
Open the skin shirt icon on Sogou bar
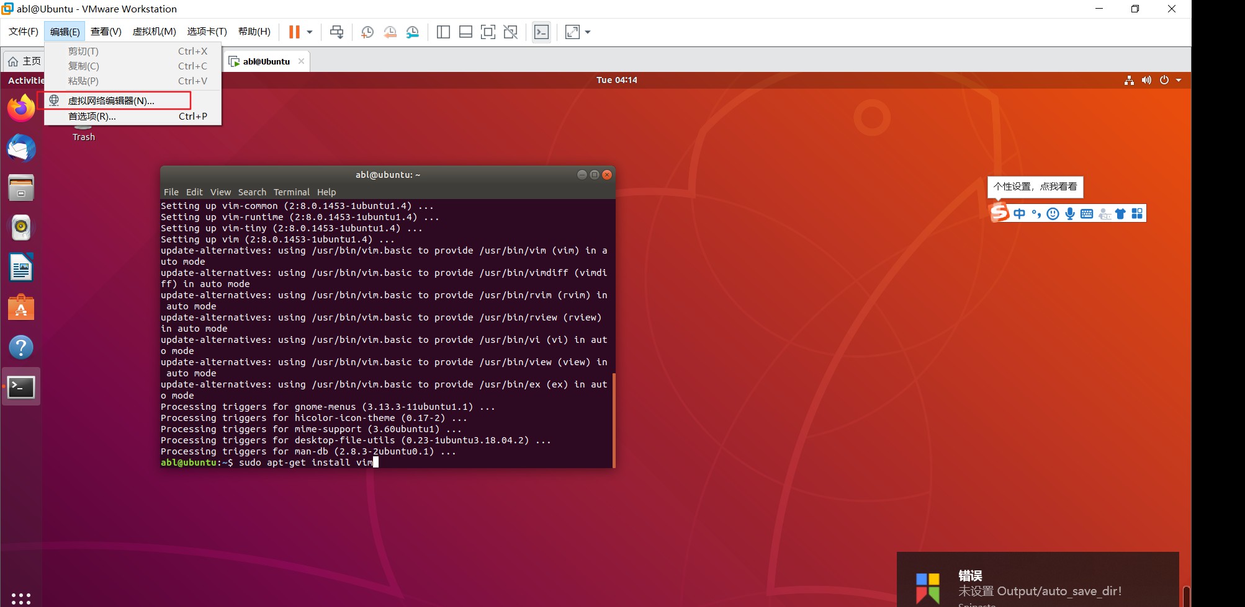click(1120, 214)
